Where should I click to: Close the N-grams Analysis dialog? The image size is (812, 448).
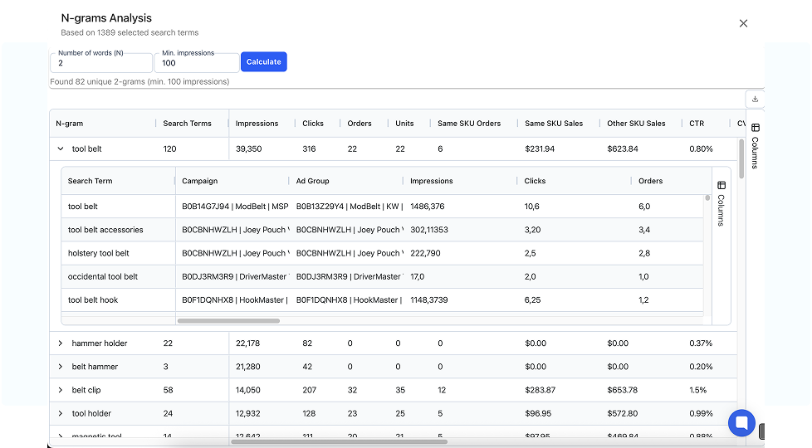click(743, 23)
